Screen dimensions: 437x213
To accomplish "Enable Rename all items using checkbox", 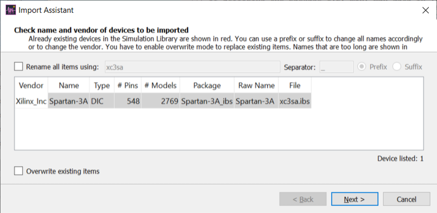I will pyautogui.click(x=19, y=67).
